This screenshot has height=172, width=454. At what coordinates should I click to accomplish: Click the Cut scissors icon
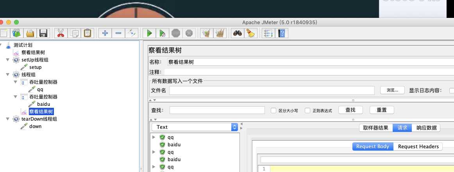click(x=61, y=33)
